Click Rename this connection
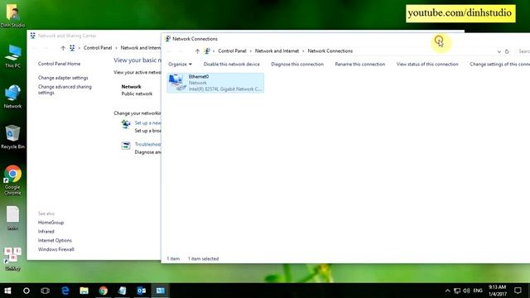The height and width of the screenshot is (298, 530). (360, 65)
